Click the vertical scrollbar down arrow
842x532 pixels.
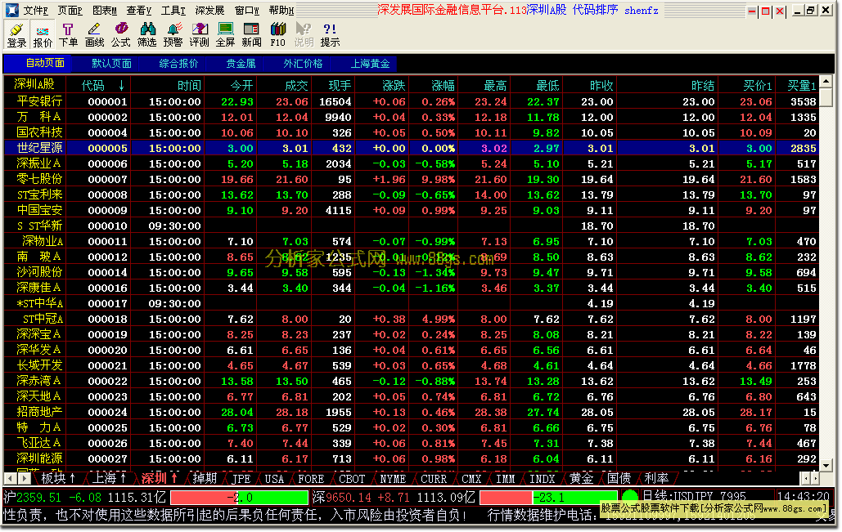coord(826,465)
